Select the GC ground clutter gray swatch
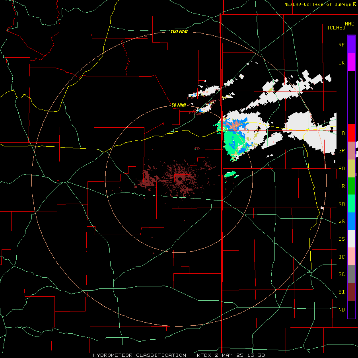 (351, 274)
